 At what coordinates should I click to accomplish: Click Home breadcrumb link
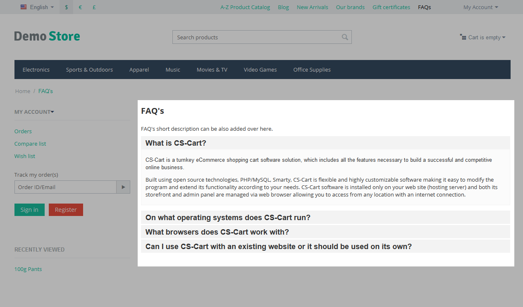pyautogui.click(x=23, y=91)
